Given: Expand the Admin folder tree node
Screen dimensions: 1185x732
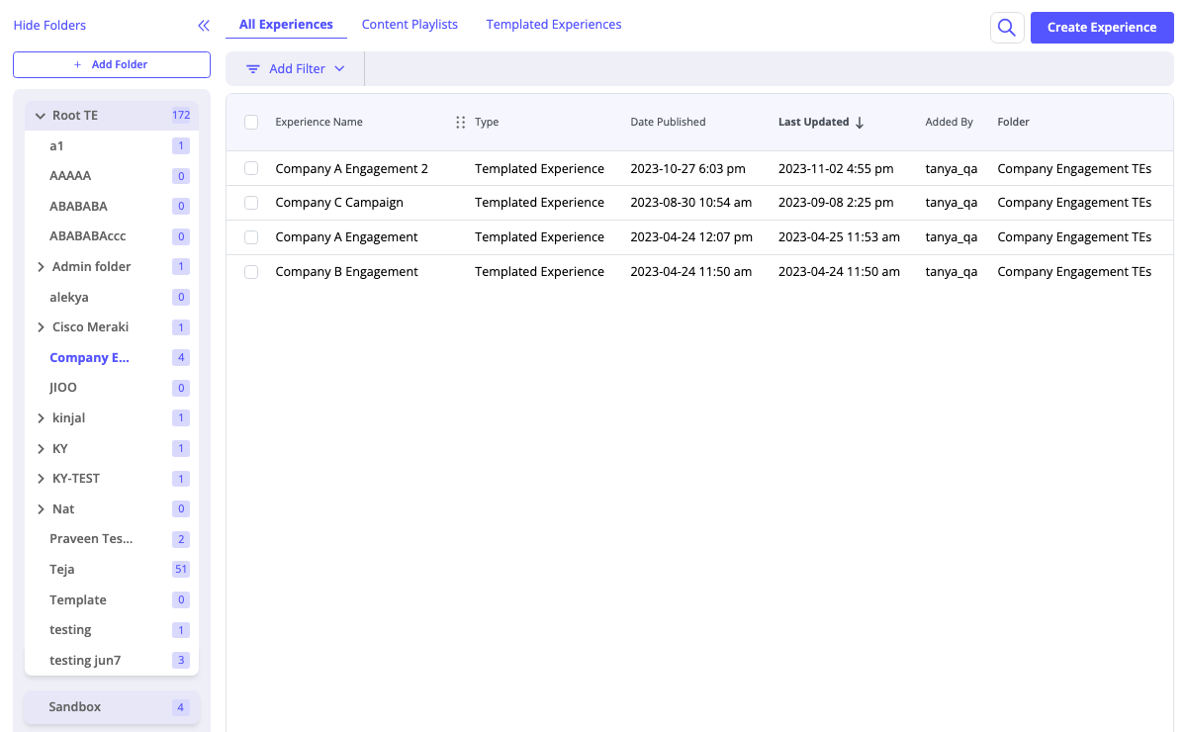Looking at the screenshot, I should 41,267.
